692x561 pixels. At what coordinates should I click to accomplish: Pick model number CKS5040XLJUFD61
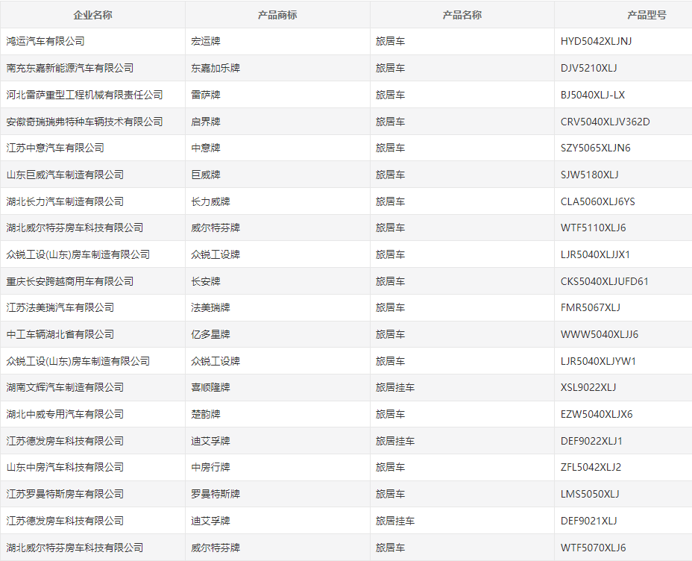[605, 281]
